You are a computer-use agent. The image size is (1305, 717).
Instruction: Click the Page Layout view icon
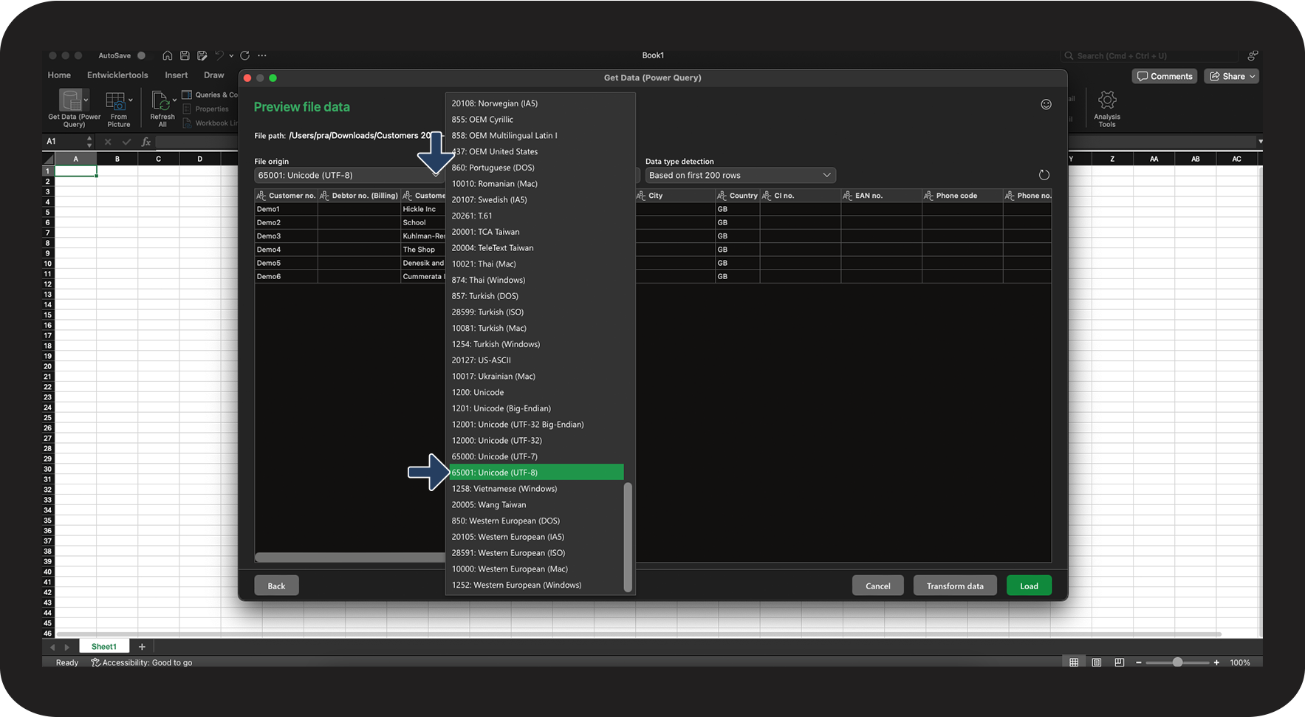(1097, 662)
